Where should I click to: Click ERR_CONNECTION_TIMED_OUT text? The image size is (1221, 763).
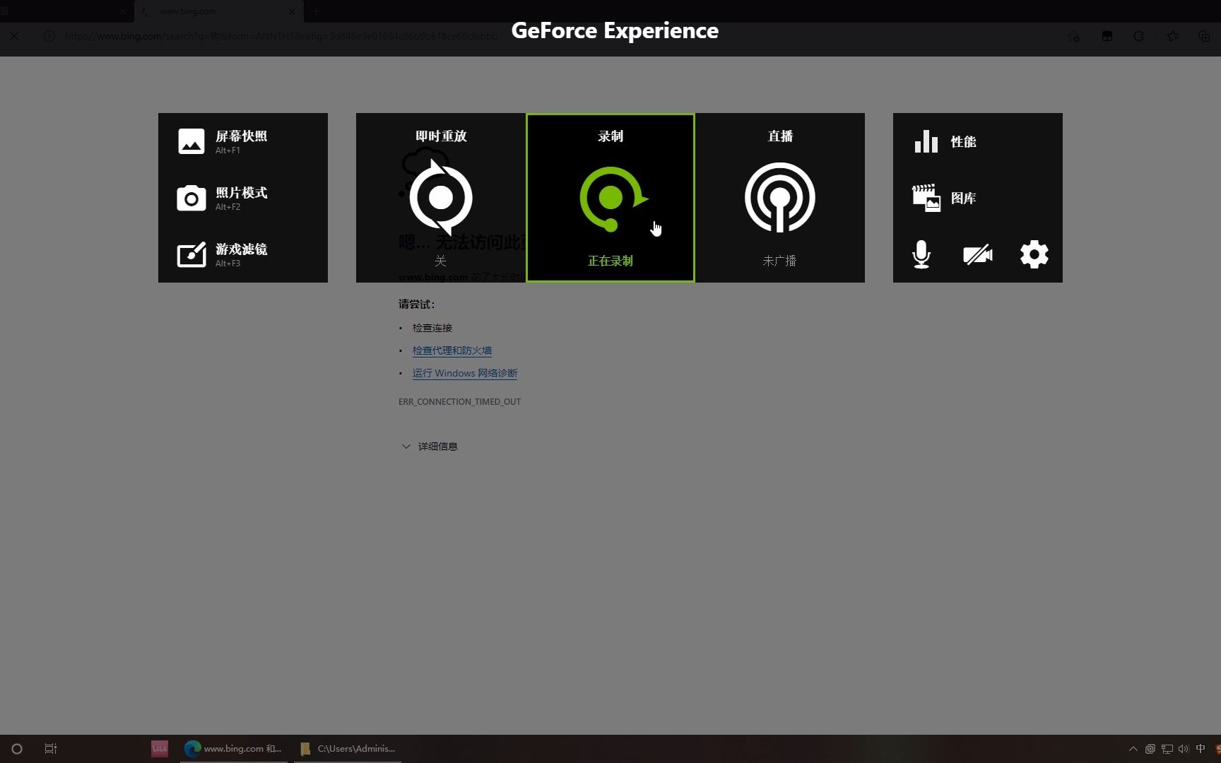459,401
